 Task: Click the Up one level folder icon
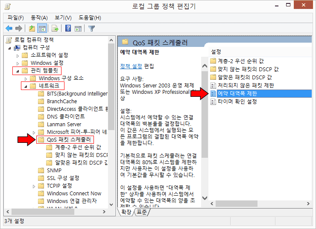point(32,29)
